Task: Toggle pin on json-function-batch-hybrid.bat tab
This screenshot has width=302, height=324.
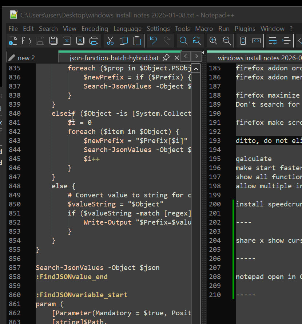Action: 166,58
